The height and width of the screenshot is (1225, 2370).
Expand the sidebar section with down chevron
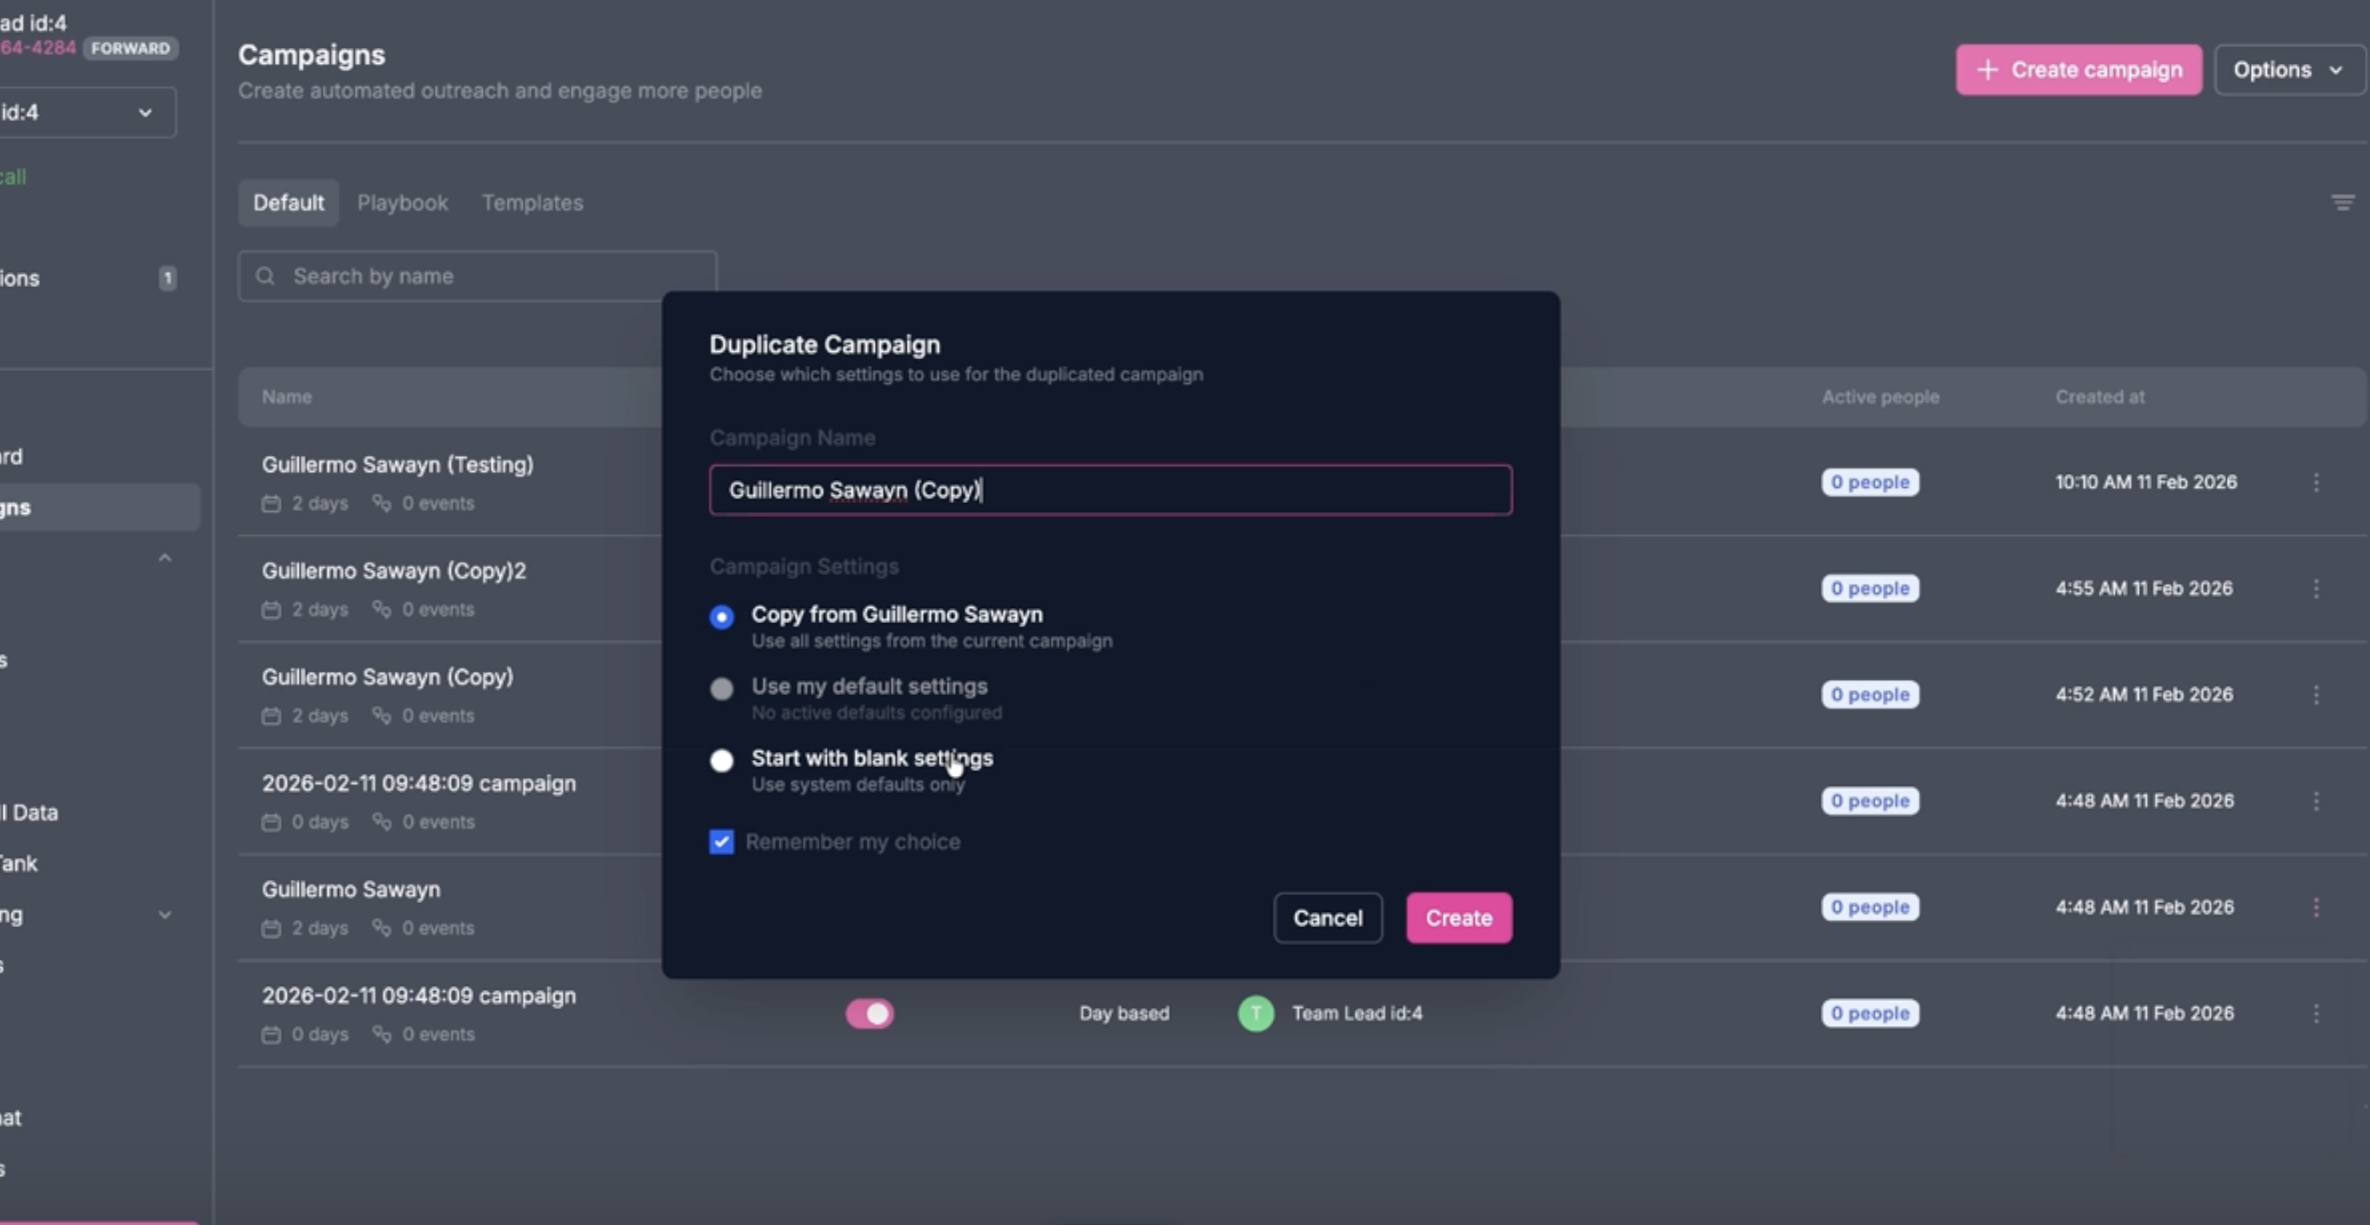coord(164,915)
